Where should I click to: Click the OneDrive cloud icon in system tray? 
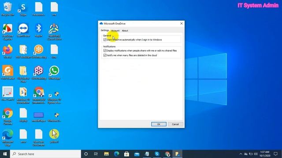[x=246, y=154]
